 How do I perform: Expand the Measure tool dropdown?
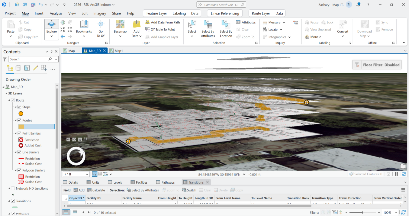coord(284,22)
